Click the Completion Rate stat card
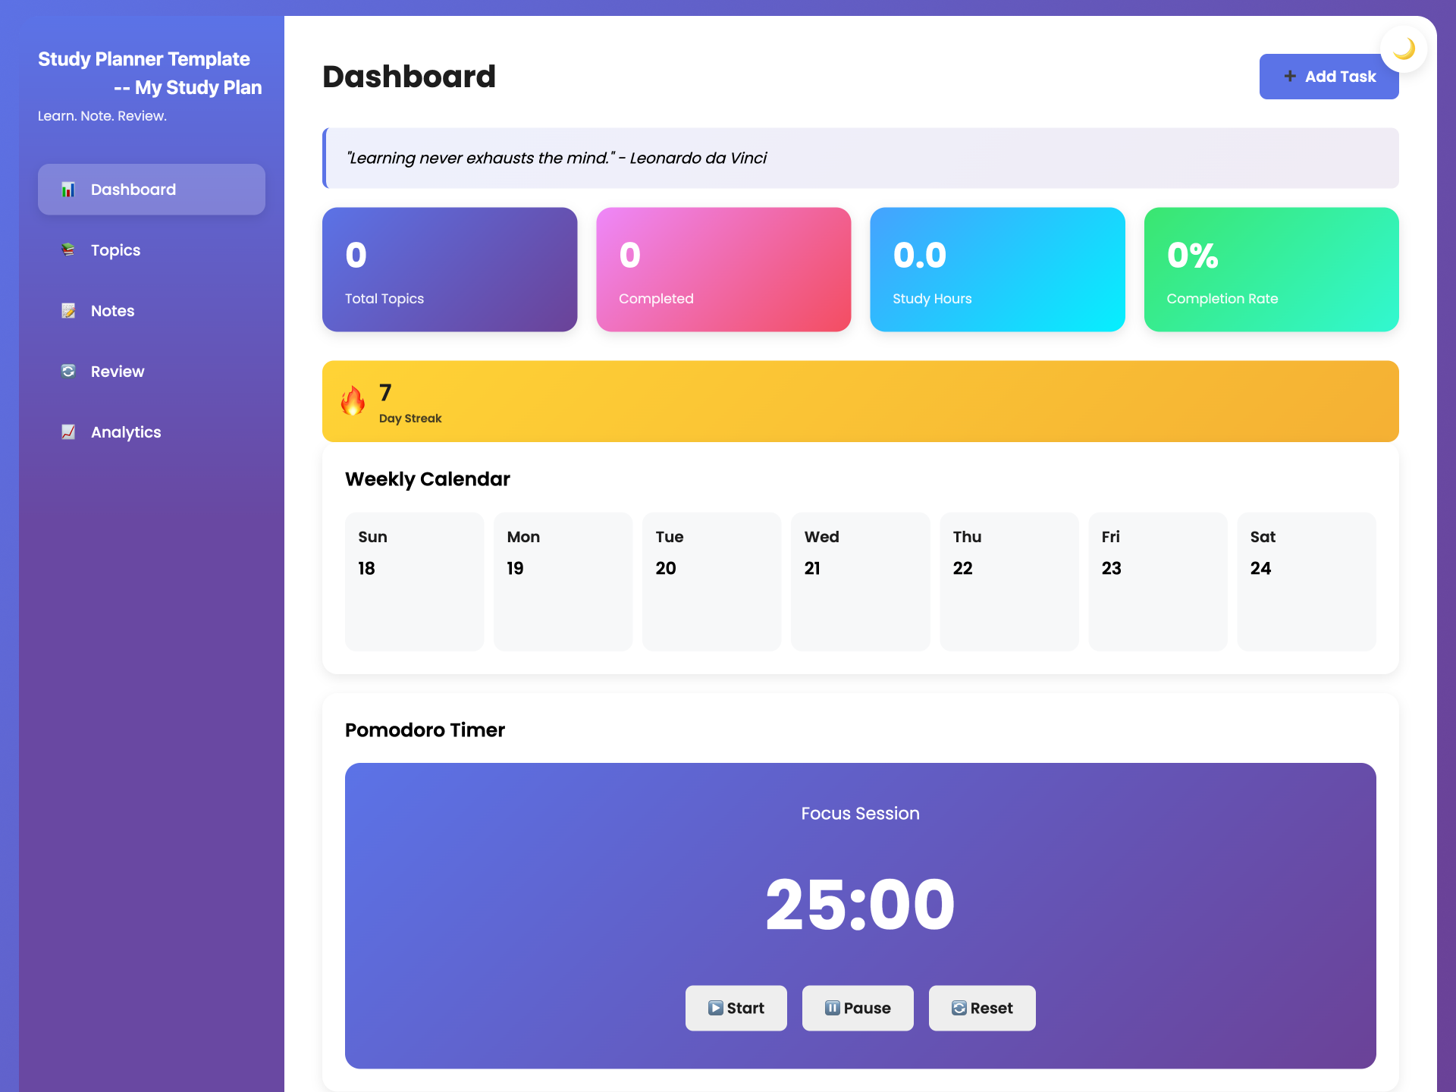1456x1092 pixels. tap(1271, 269)
